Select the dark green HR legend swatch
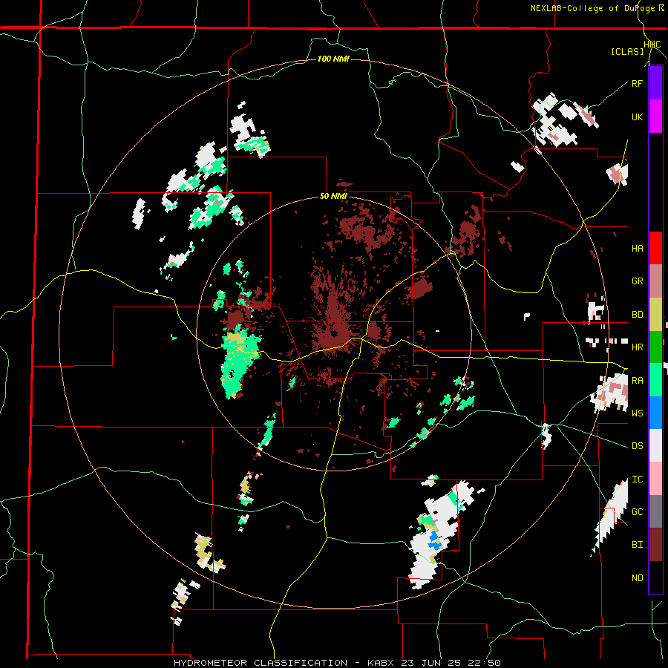The width and height of the screenshot is (668, 668). tap(655, 347)
